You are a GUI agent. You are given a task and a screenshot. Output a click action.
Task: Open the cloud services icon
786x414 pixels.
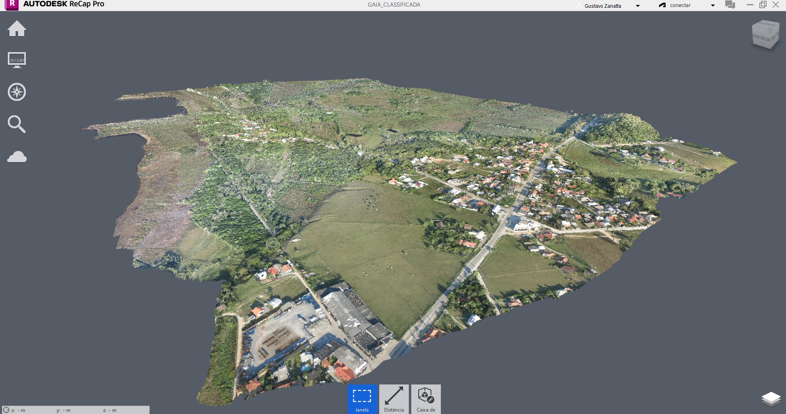coord(17,157)
